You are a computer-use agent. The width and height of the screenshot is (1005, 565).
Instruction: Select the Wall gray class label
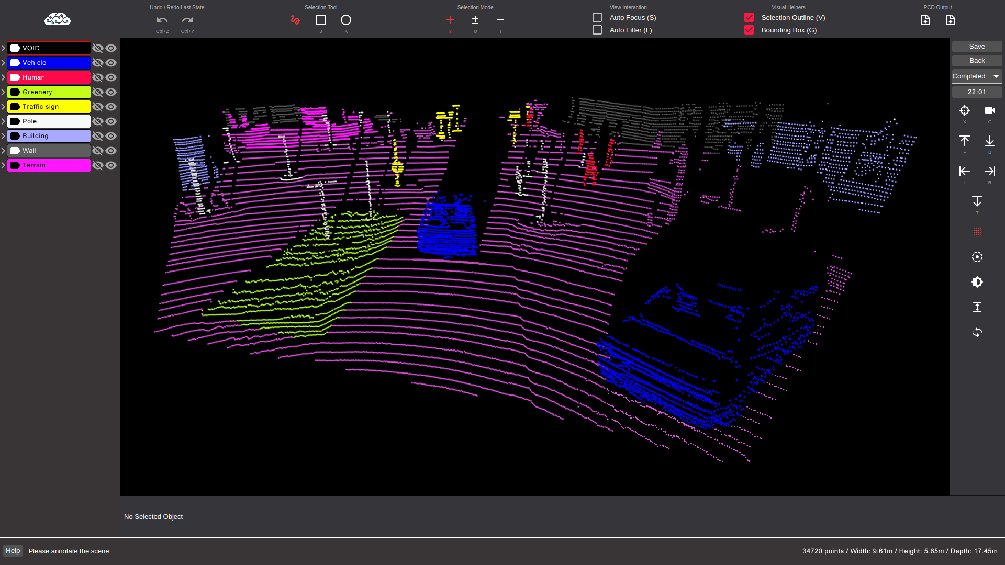pos(49,151)
